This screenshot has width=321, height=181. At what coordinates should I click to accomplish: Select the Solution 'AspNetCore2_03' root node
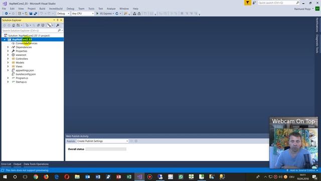pyautogui.click(x=29, y=36)
